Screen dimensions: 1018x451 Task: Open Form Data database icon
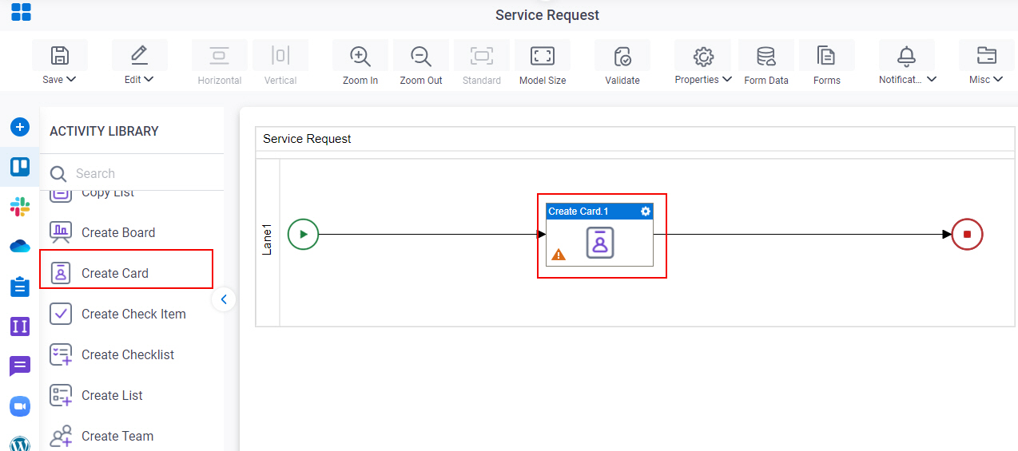point(766,56)
